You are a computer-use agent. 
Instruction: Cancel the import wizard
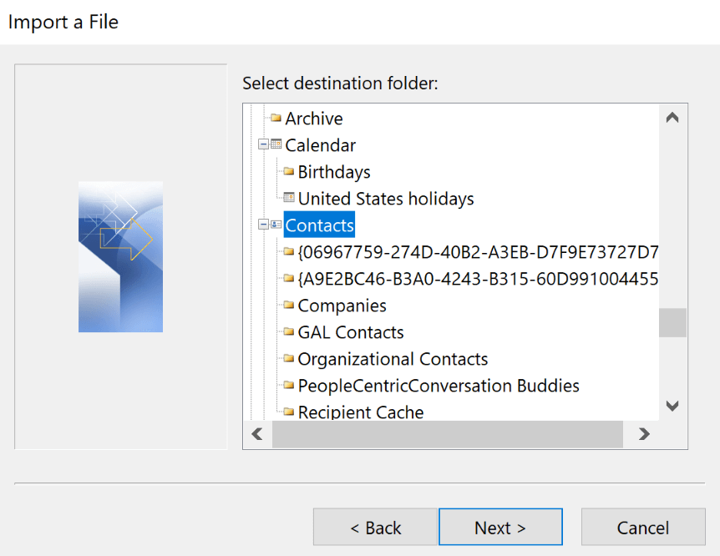tap(642, 528)
